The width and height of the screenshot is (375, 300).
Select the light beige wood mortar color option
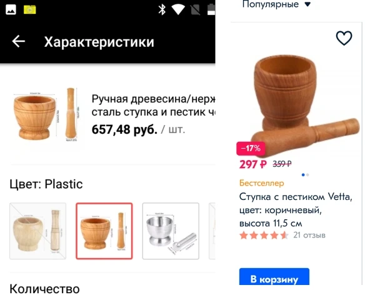point(37,231)
